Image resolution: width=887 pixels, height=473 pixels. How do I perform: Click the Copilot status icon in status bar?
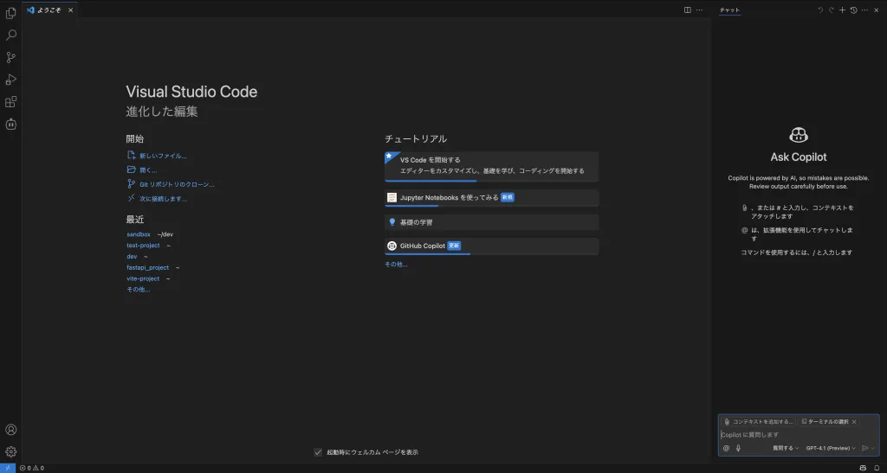point(863,468)
